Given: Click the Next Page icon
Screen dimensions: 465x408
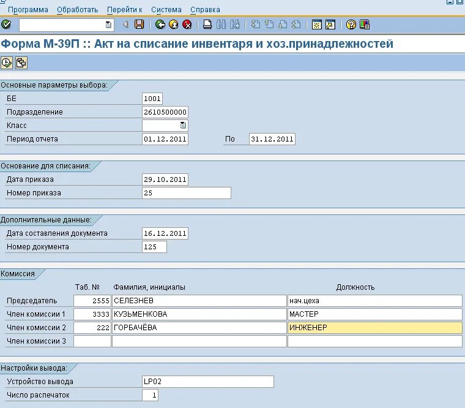Looking at the screenshot, I should (283, 25).
